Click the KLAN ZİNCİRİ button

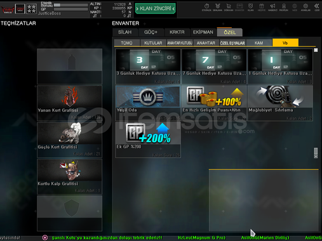coord(156,8)
